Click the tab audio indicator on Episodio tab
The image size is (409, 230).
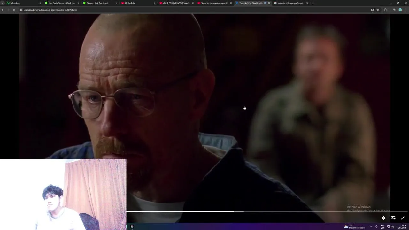point(265,3)
